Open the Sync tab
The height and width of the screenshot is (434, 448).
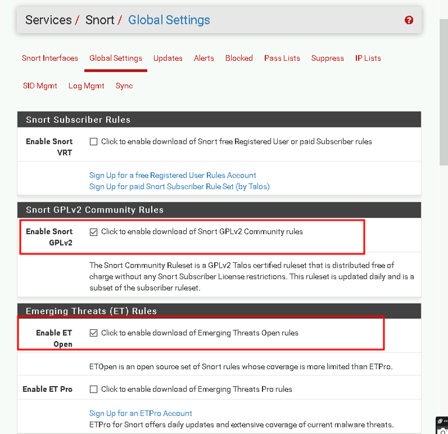tap(124, 86)
